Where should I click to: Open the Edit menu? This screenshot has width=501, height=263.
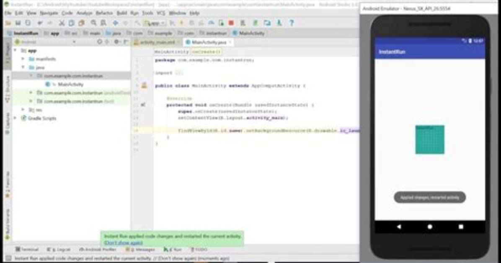coord(19,13)
